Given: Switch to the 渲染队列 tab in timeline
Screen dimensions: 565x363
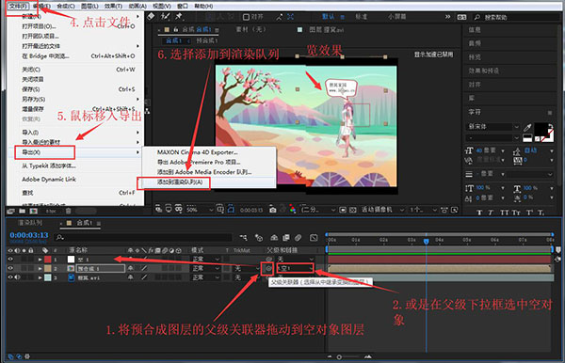Looking at the screenshot, I should click(30, 223).
